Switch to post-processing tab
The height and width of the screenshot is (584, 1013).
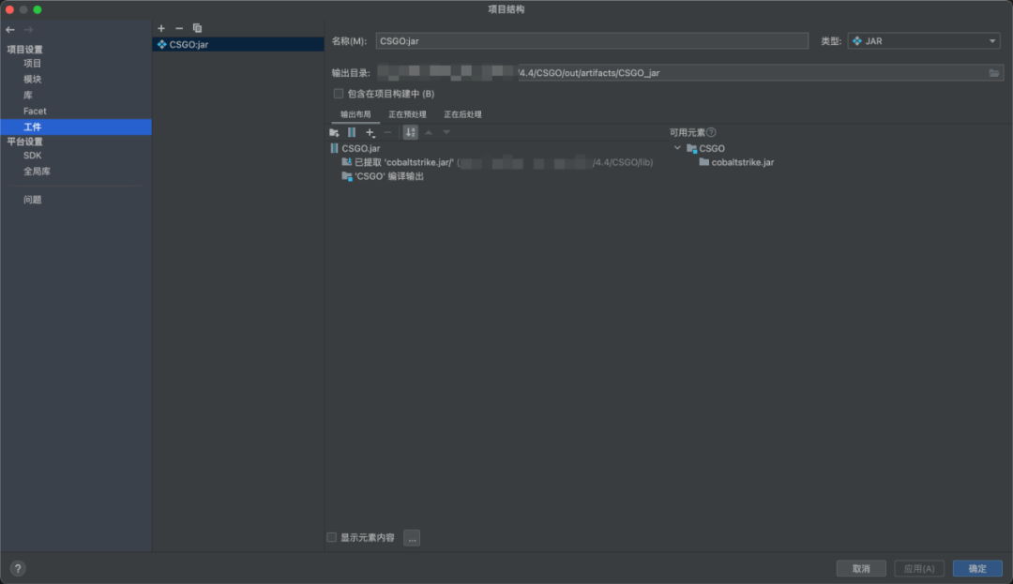[462, 114]
